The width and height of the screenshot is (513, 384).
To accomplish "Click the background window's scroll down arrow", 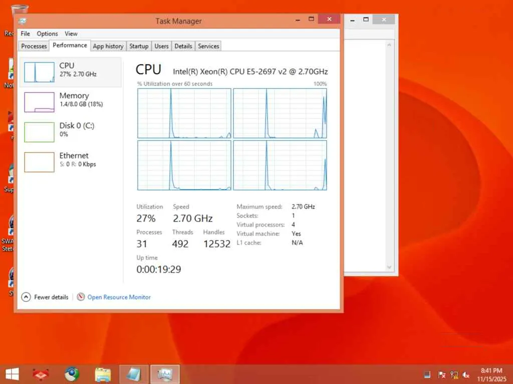I will coord(389,267).
